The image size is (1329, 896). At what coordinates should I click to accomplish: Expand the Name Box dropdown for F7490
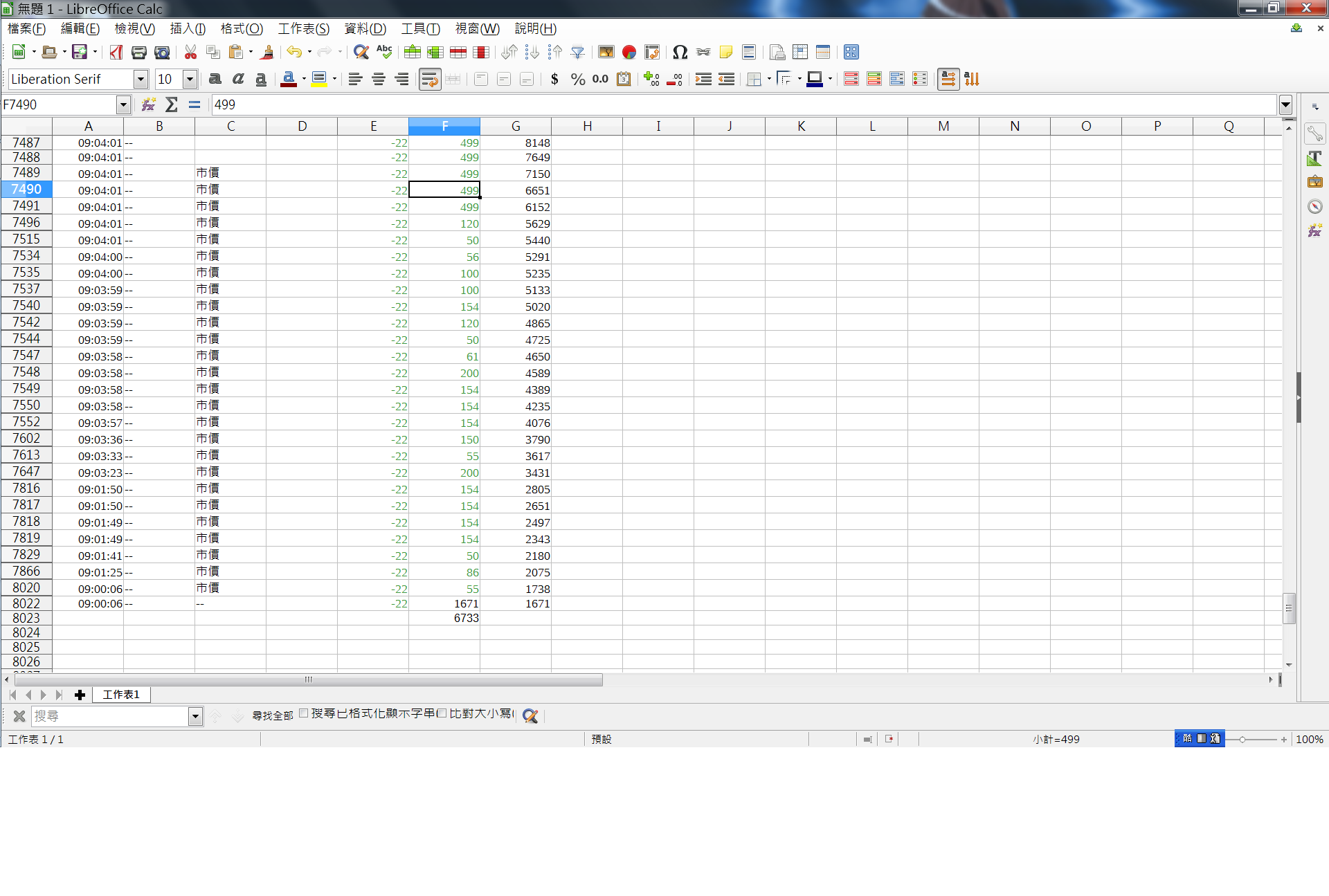[123, 104]
